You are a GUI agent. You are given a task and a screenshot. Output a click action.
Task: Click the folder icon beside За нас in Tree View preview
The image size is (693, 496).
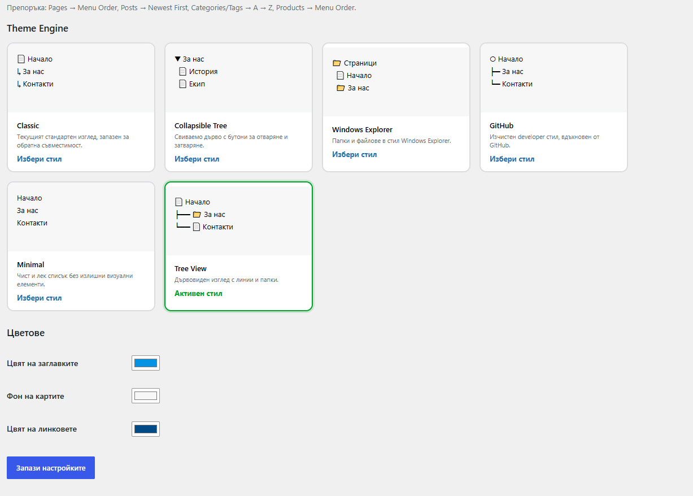197,214
